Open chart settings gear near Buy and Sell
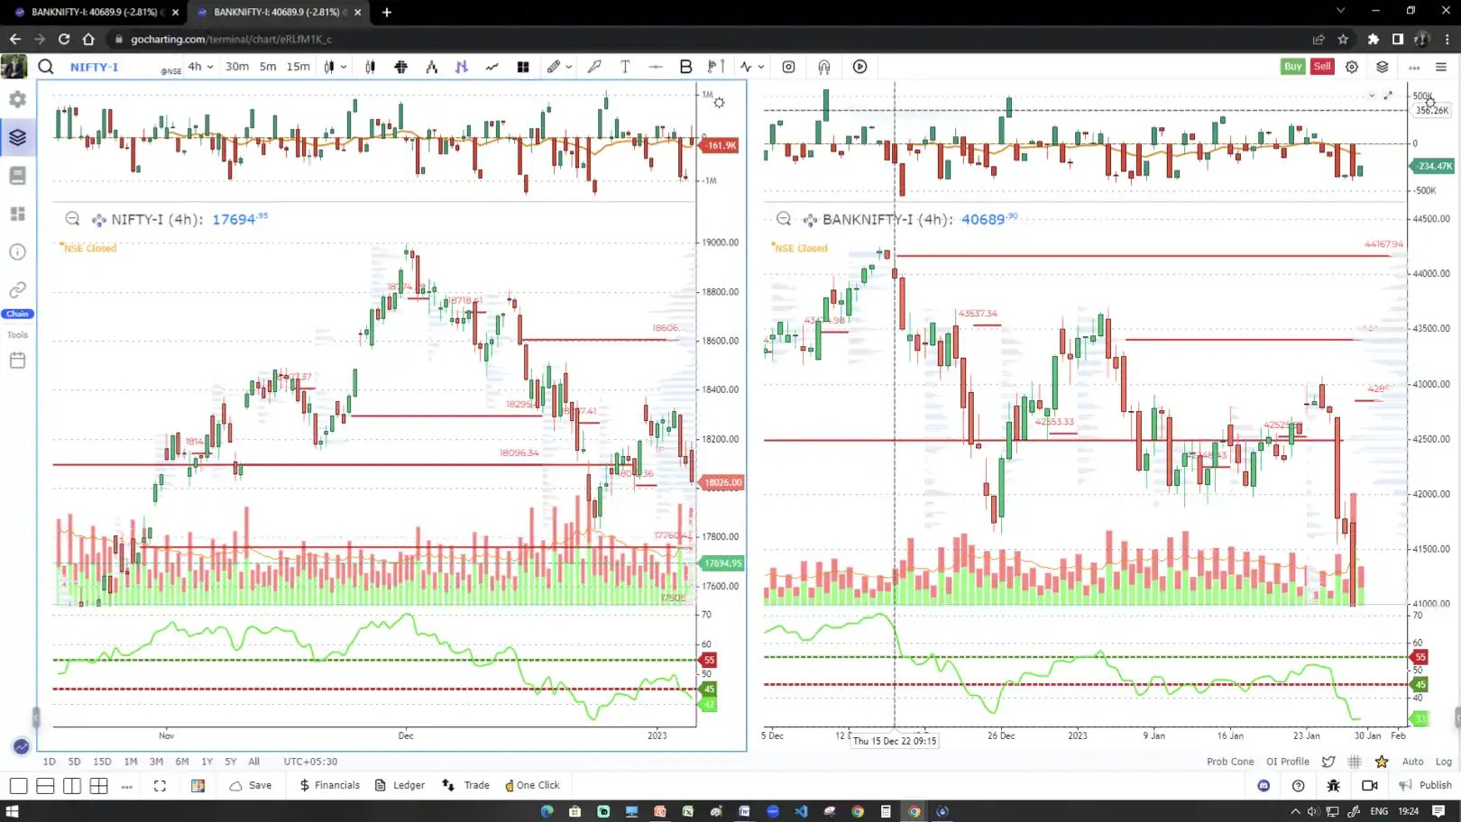1461x822 pixels. [x=1351, y=66]
